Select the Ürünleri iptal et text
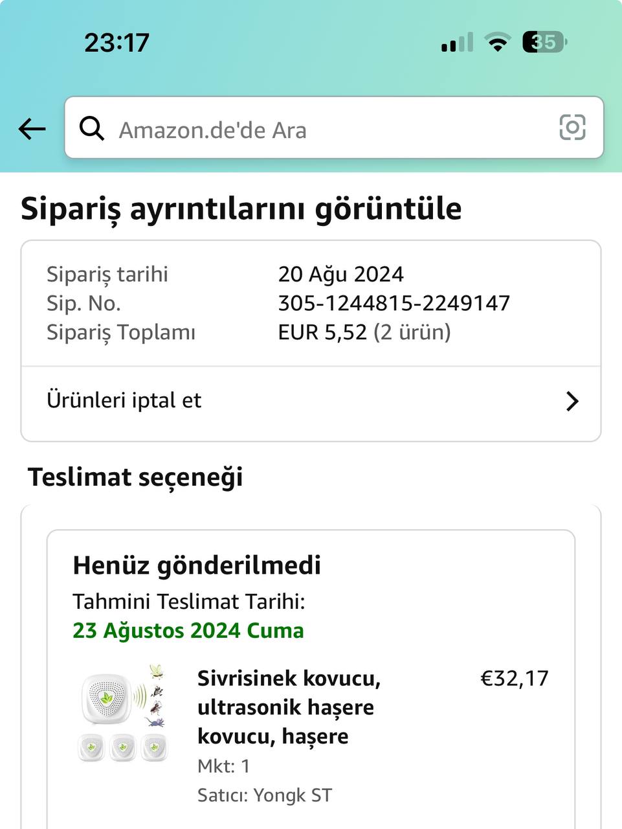This screenshot has width=622, height=829. (x=124, y=400)
